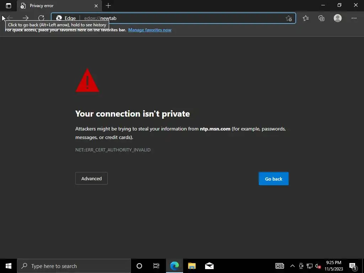Open News and interests widget

[279, 266]
